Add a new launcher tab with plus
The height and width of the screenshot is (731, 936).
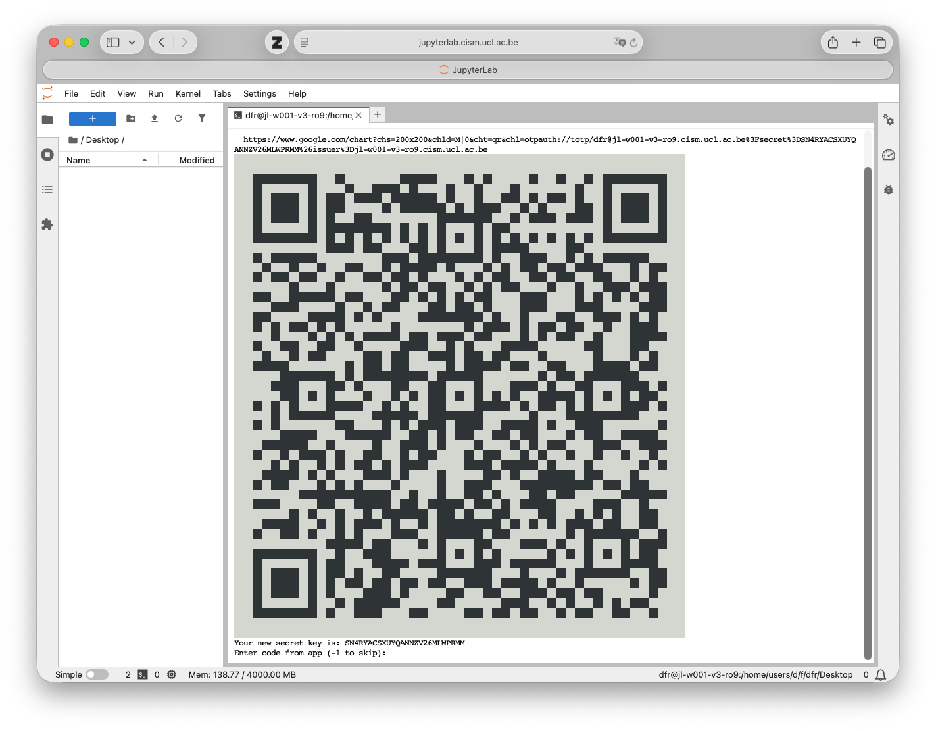378,114
